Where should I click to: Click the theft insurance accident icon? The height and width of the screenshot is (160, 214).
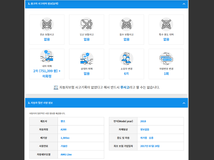(87, 24)
